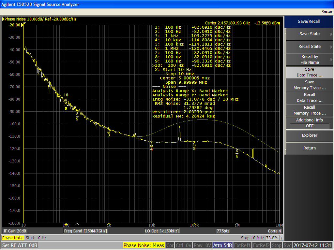This screenshot has height=250, width=334.
Task: Expand arrow next to Recall State
Action: tap(331, 47)
